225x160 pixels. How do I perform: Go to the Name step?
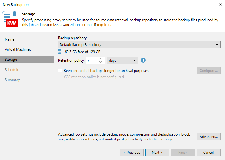click(10, 39)
